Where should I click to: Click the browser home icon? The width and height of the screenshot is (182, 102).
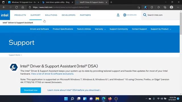coord(23,7)
